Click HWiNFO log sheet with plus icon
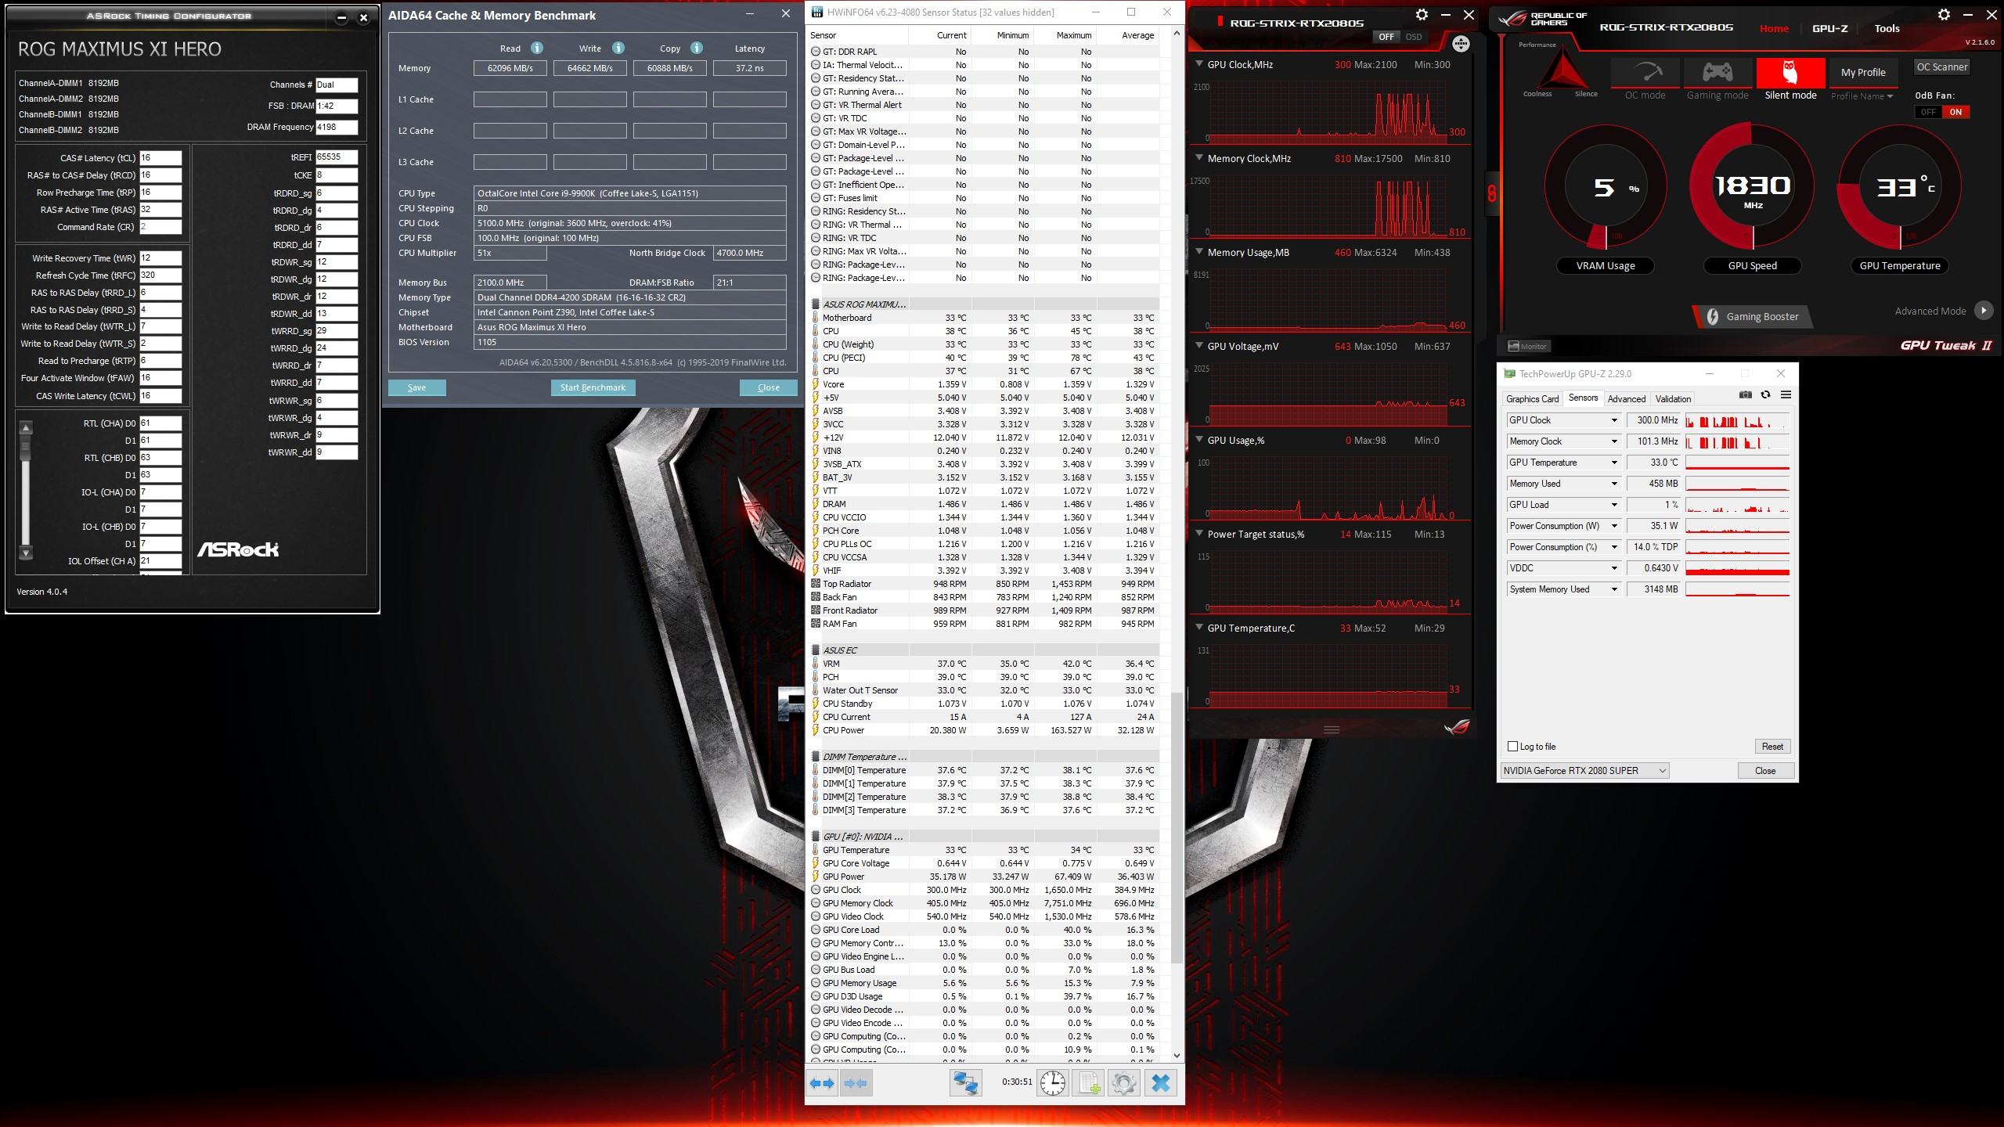2004x1127 pixels. click(x=1088, y=1083)
